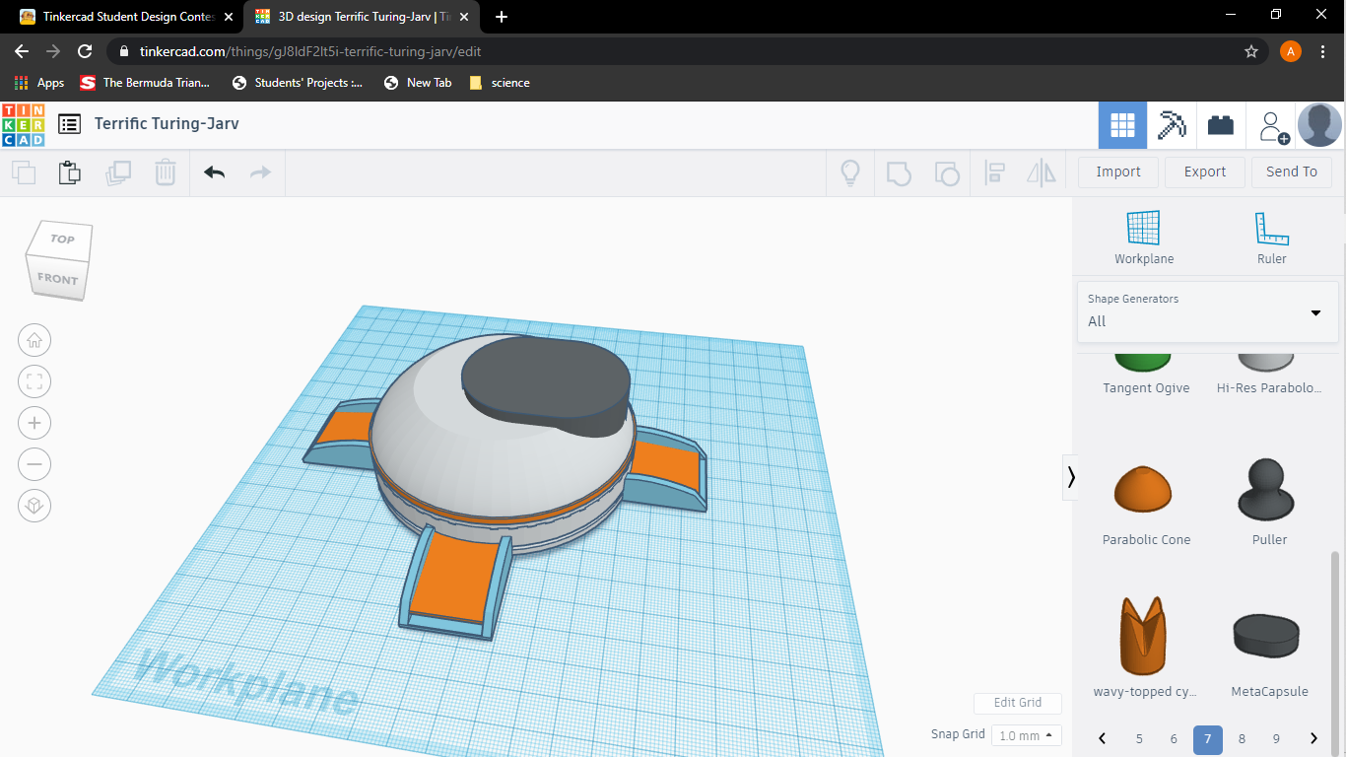Close the 3D design Terrific Turing-Jarv tab
The height and width of the screenshot is (757, 1346).
464,17
